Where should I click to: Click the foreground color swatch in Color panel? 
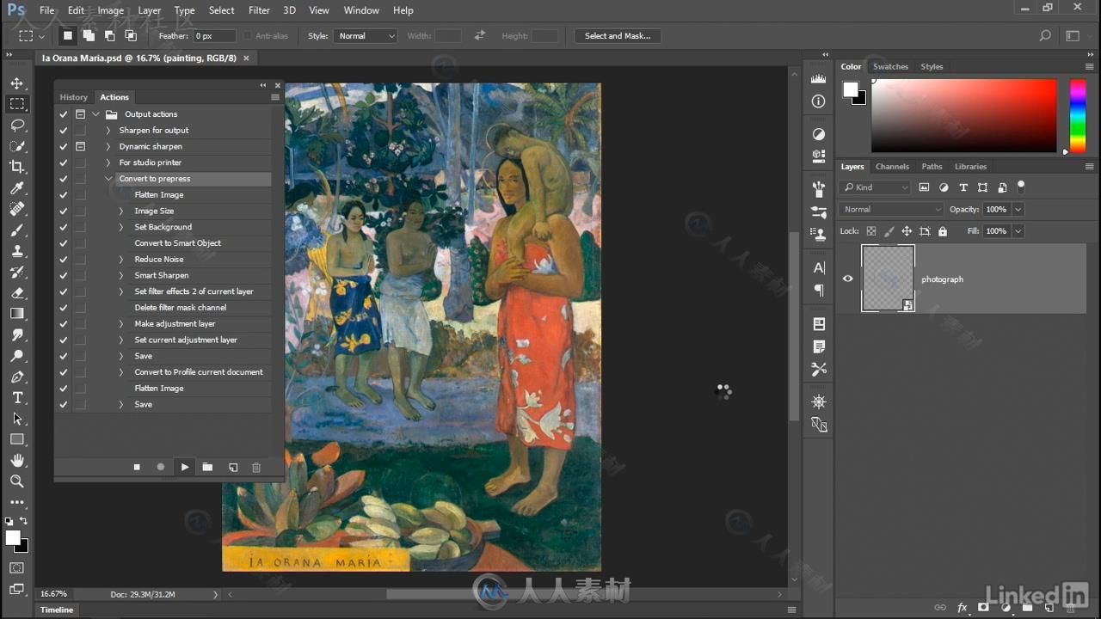tap(851, 89)
